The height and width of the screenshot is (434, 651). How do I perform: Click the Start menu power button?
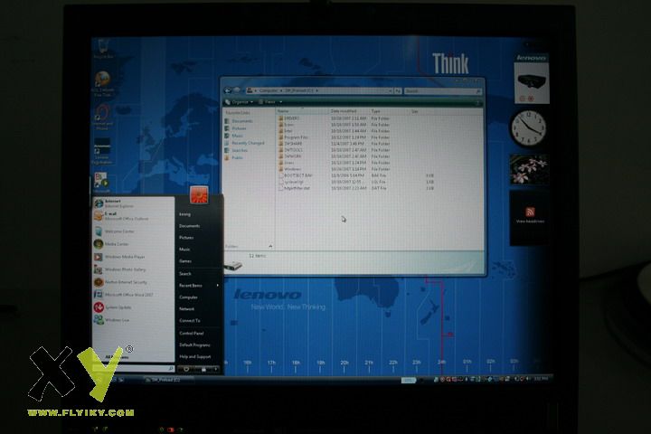coord(186,369)
